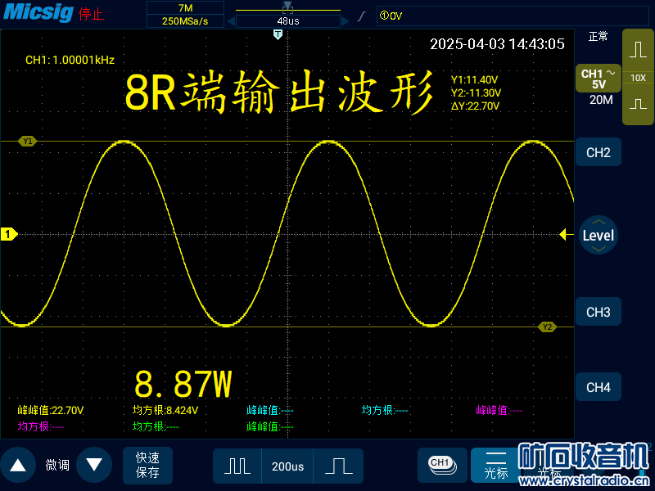The width and height of the screenshot is (655, 491).
Task: Tap the RMS 8.424V measurement
Action: [165, 411]
